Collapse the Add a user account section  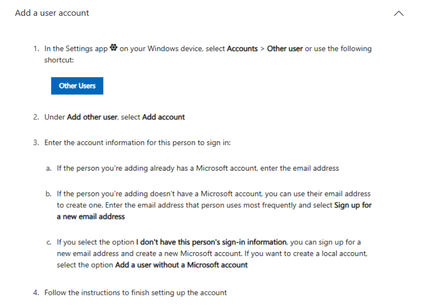click(x=399, y=13)
